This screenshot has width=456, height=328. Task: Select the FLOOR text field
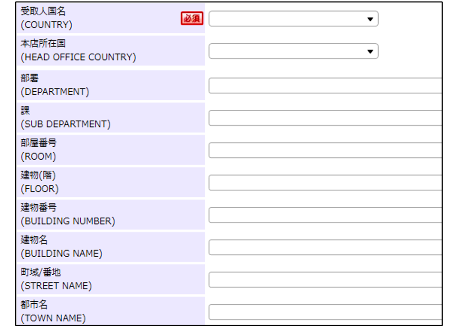pyautogui.click(x=325, y=183)
